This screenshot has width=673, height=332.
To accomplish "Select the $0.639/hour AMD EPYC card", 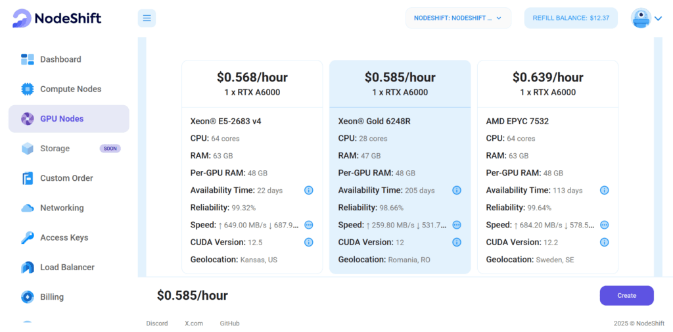I will click(x=547, y=166).
